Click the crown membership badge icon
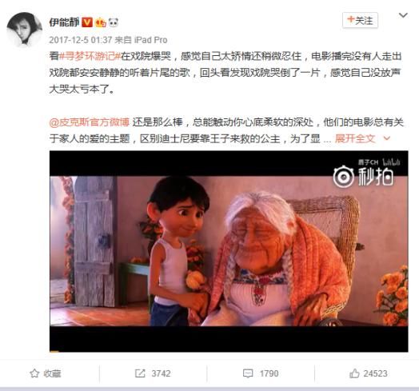Viewport: 419px width, 391px height. (x=101, y=22)
